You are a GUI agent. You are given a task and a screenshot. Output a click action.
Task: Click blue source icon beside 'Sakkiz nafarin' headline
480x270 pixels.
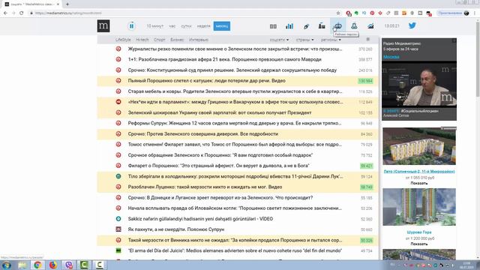point(118,218)
